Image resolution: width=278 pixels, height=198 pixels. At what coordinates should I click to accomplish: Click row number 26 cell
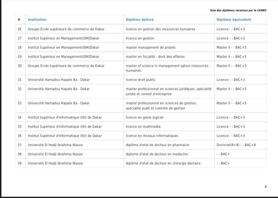[20, 29]
